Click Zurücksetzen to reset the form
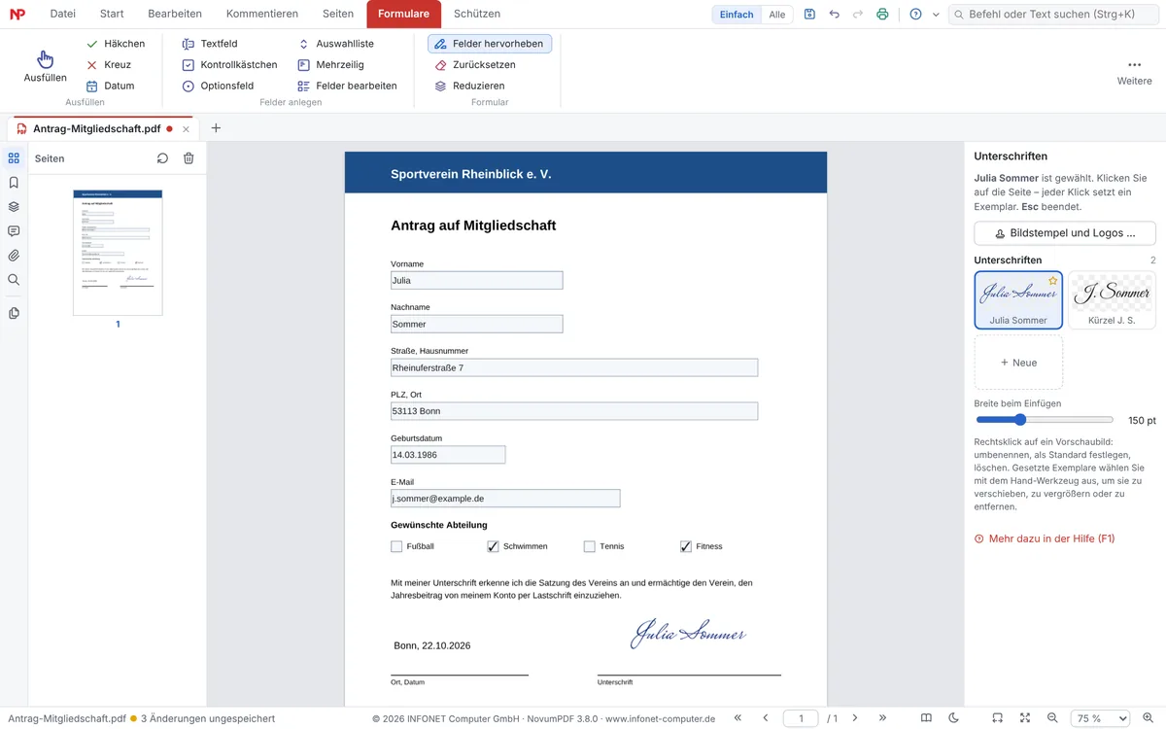This screenshot has width=1166, height=729. coord(475,65)
